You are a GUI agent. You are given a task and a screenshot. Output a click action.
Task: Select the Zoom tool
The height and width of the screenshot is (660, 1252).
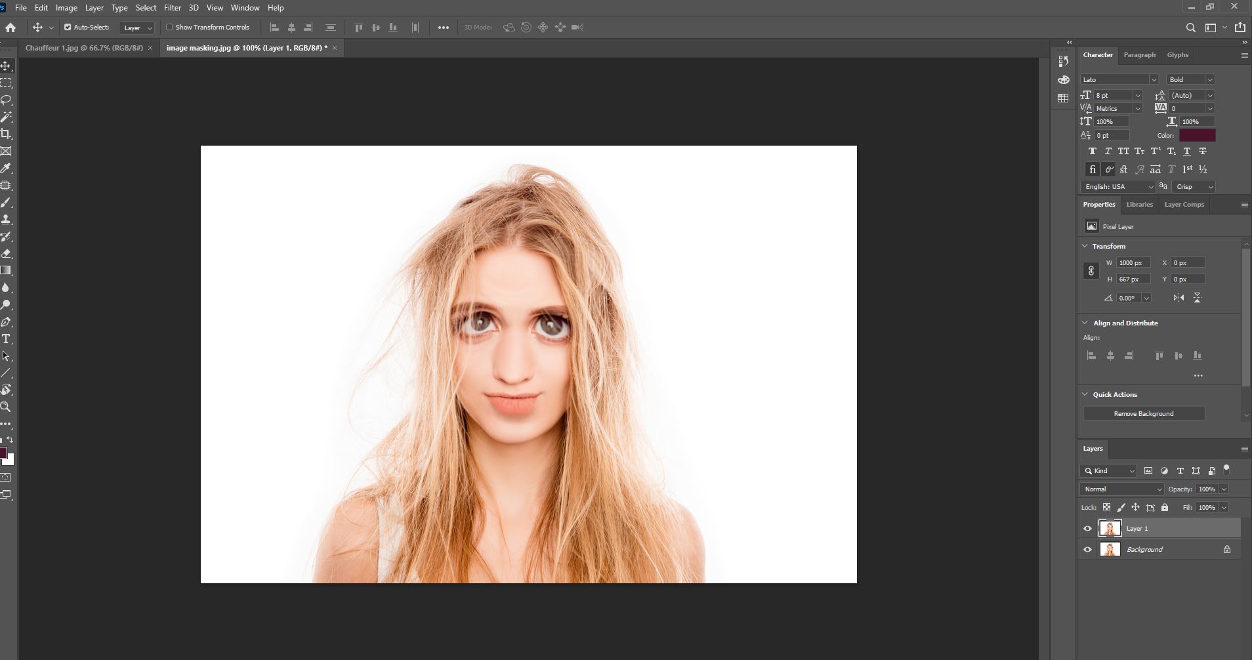pos(6,407)
